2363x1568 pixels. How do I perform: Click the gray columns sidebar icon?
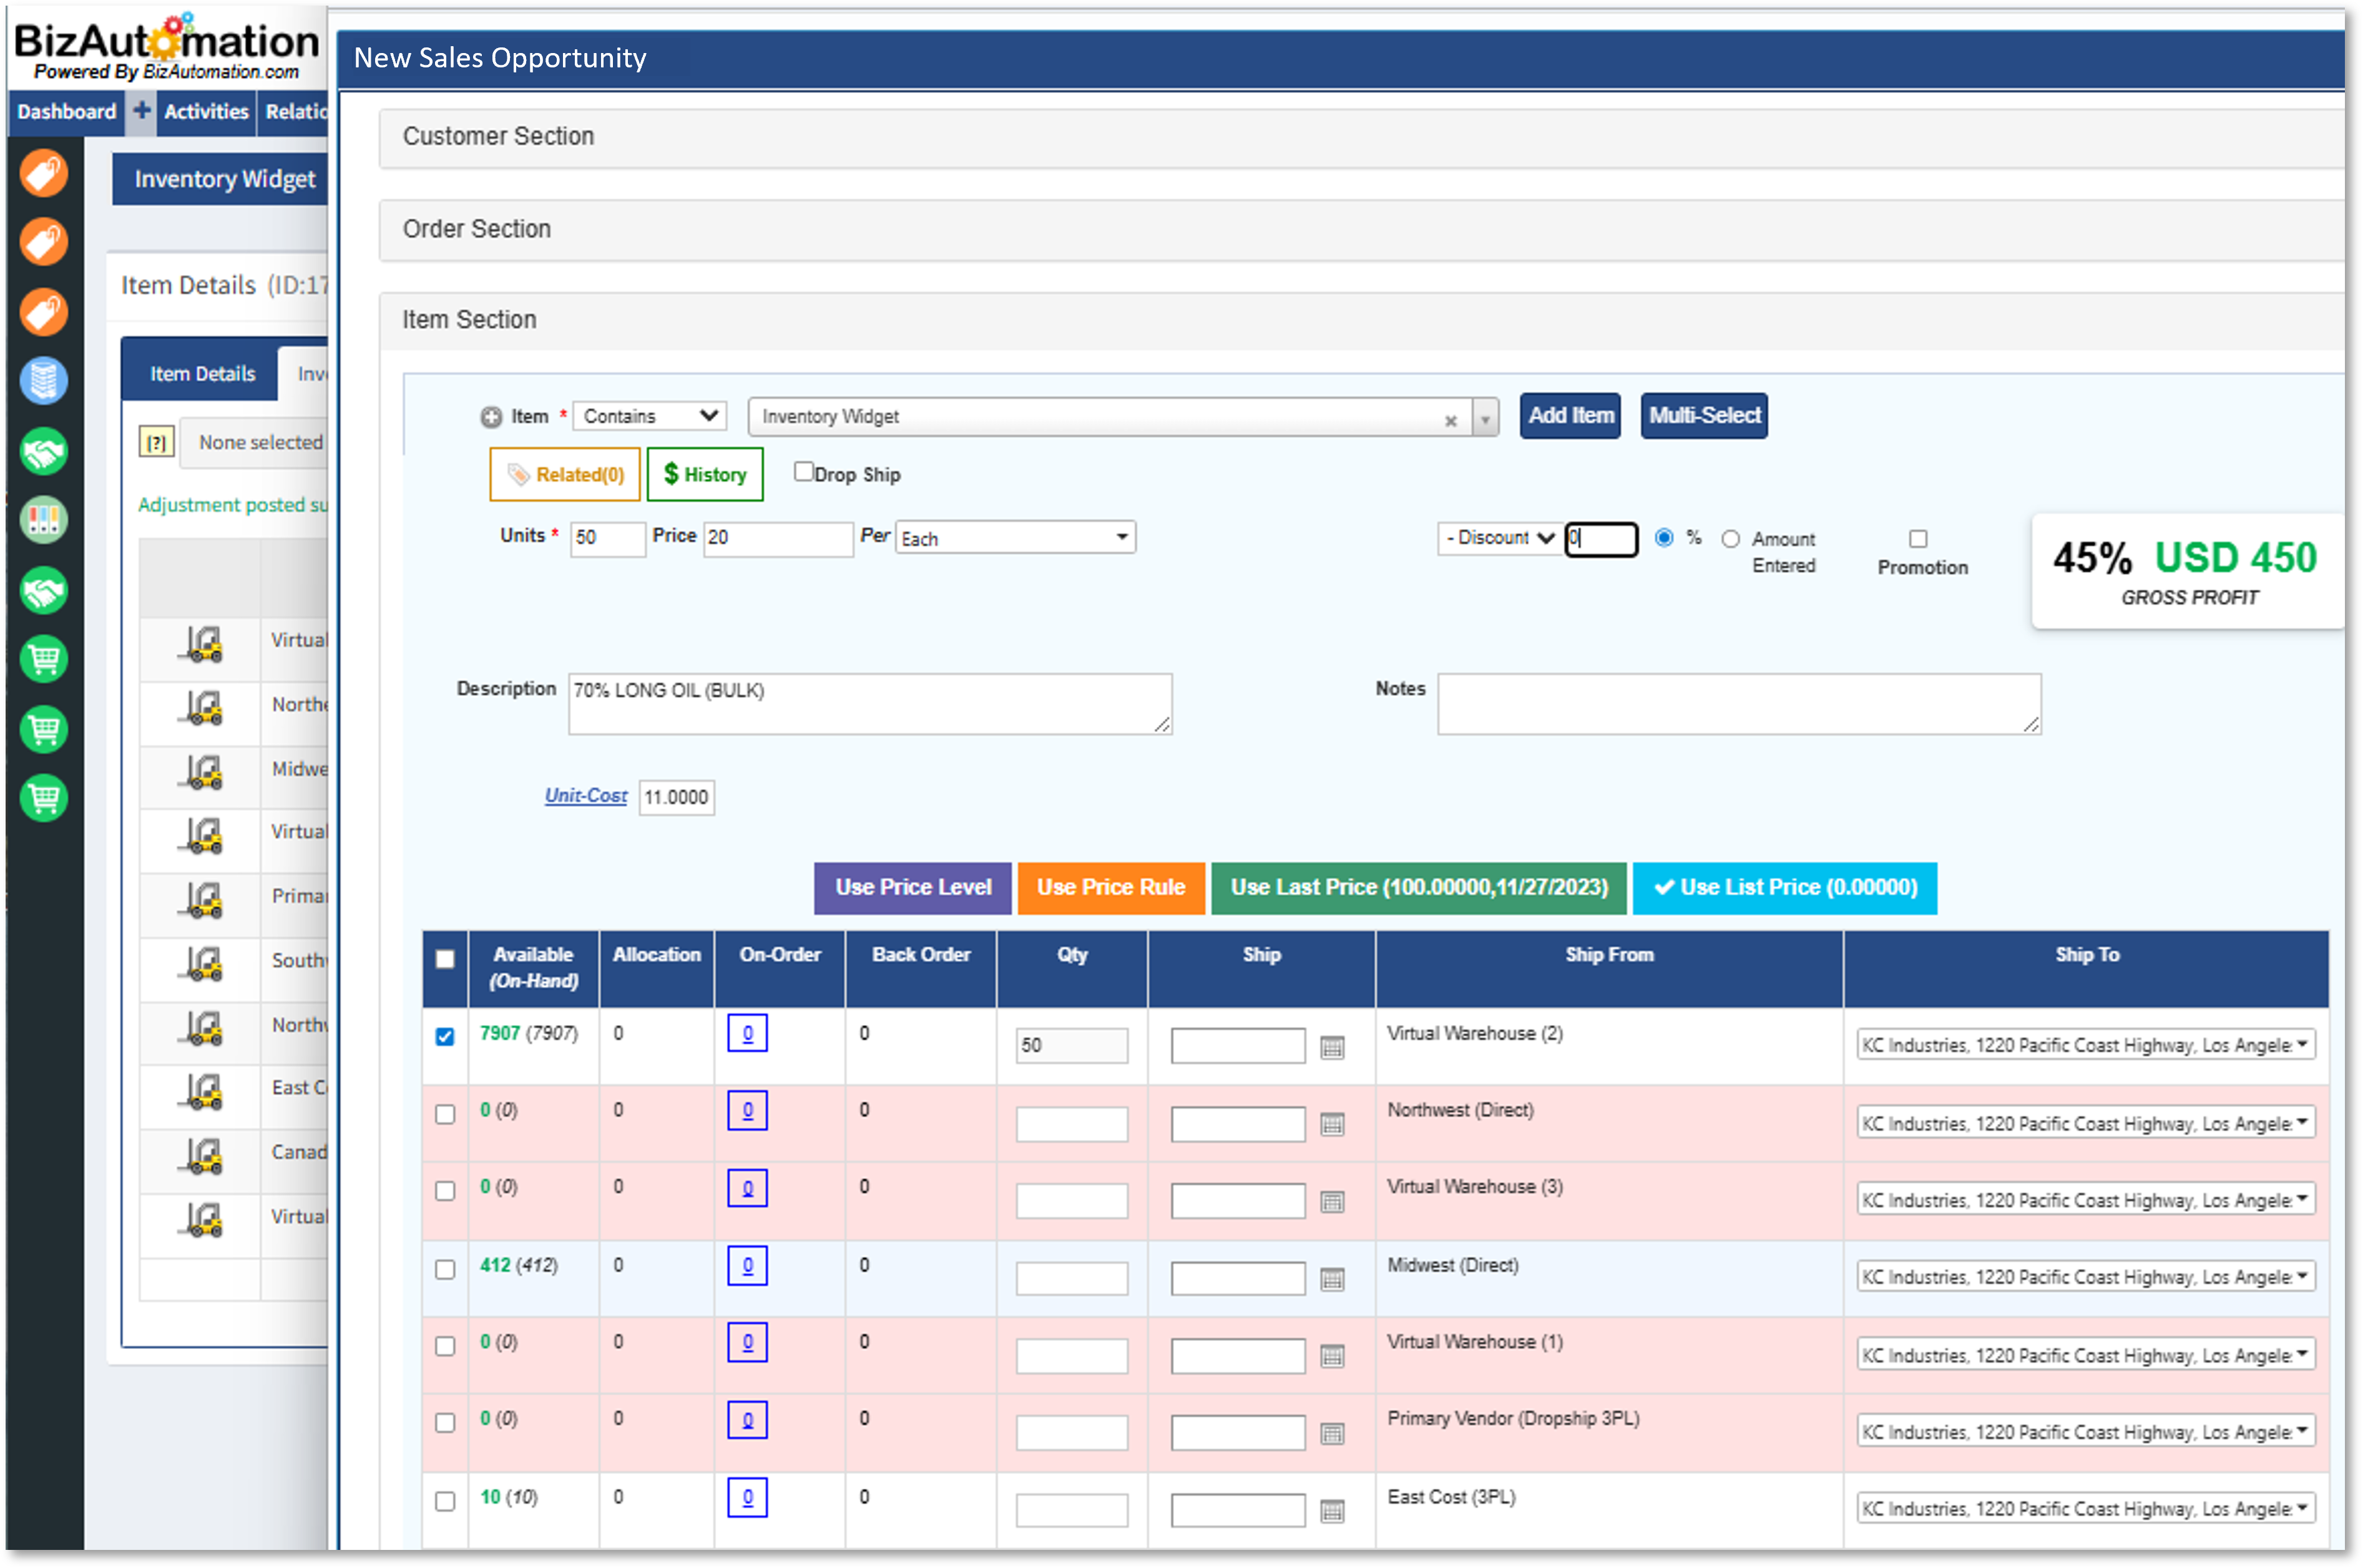pos(44,520)
